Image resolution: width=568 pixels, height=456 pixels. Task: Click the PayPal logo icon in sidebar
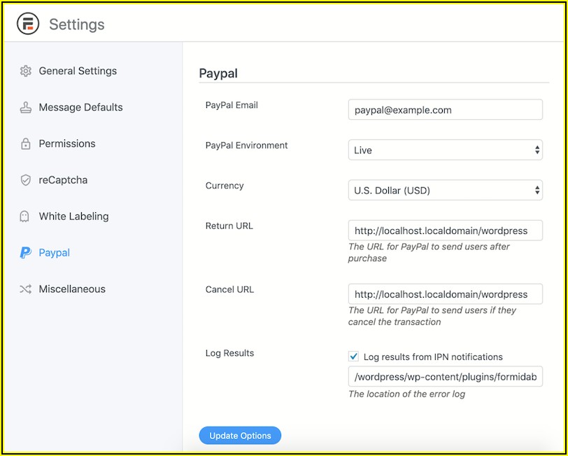pyautogui.click(x=26, y=253)
